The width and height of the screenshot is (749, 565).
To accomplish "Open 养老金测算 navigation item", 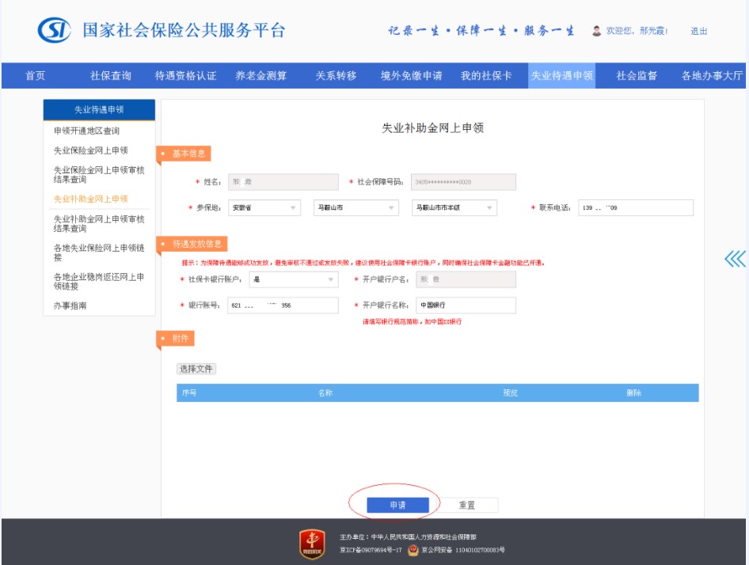I will [x=260, y=75].
